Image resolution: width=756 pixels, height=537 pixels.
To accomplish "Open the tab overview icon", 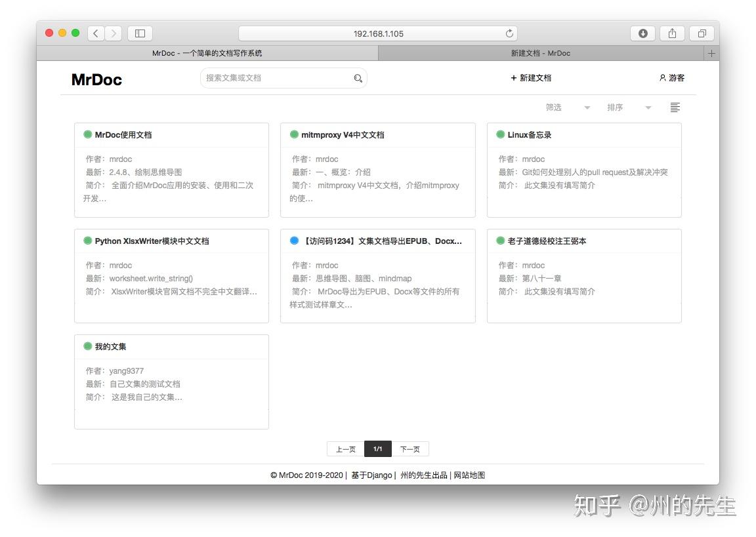I will [x=702, y=33].
